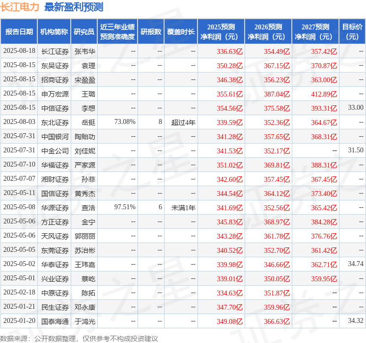
Task: Click researcher name 岳挺
Action: click(x=88, y=122)
